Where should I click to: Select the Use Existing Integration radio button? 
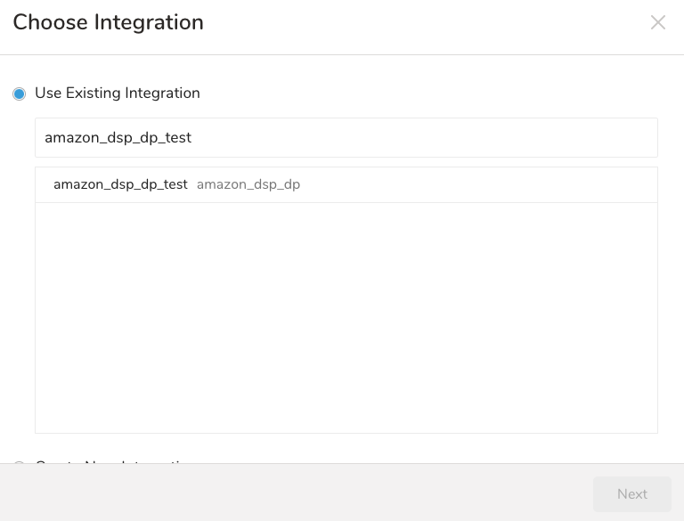tap(19, 94)
